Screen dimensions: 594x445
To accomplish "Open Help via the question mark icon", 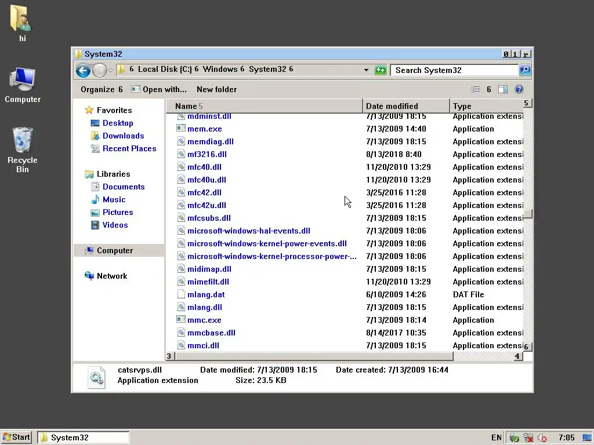I will click(x=519, y=89).
